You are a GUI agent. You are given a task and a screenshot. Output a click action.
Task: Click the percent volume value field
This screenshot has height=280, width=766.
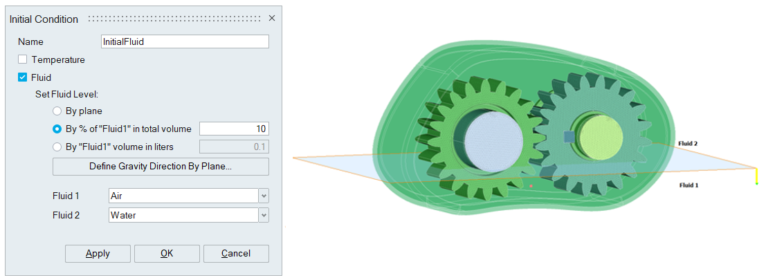(233, 129)
